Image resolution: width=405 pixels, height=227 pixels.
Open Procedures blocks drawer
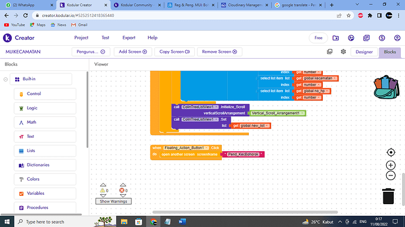(45, 208)
